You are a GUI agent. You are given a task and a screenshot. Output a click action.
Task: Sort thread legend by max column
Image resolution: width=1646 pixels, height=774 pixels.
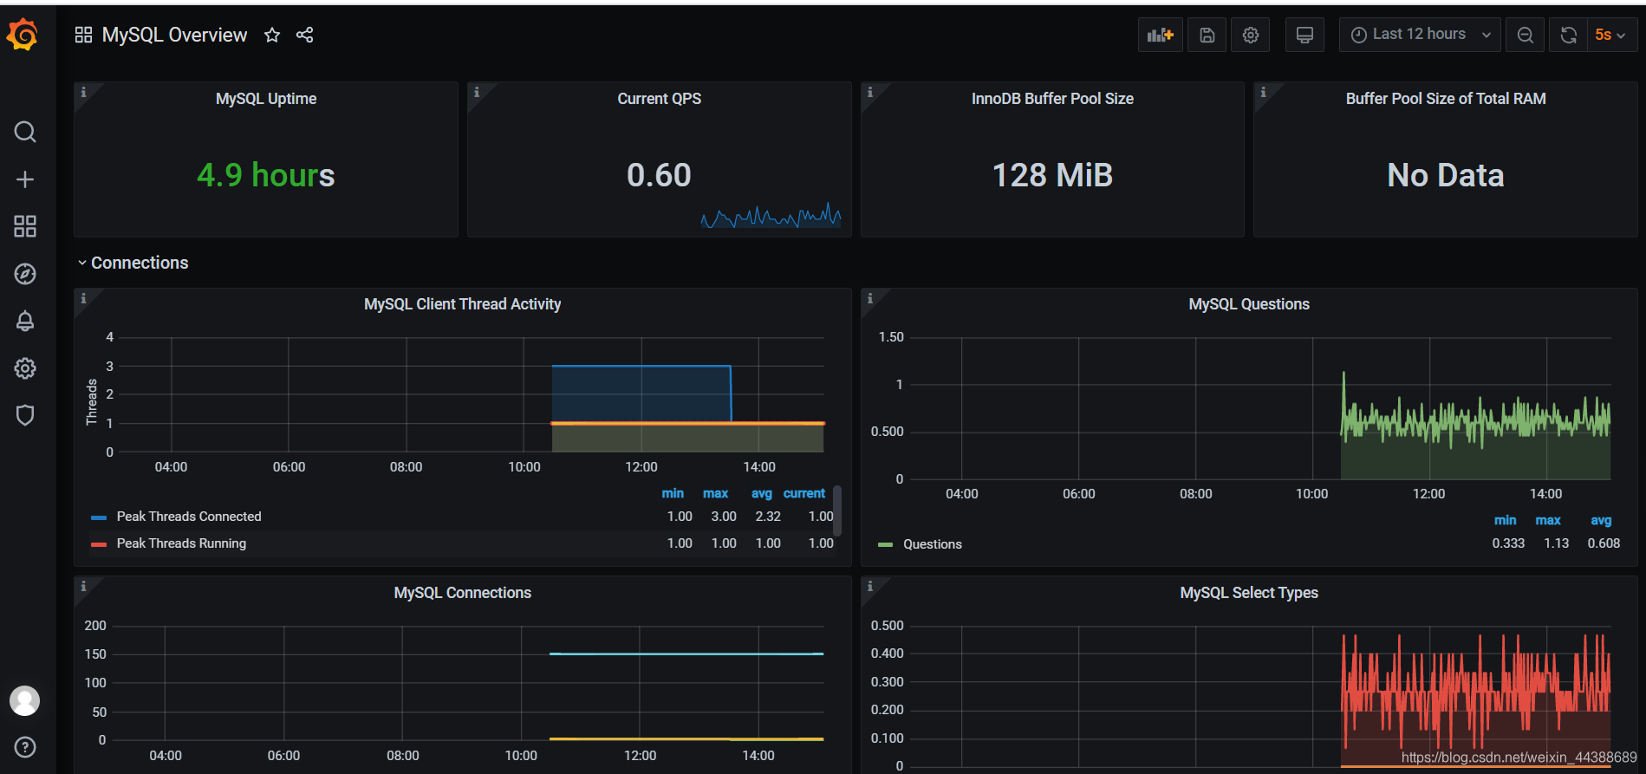coord(715,493)
